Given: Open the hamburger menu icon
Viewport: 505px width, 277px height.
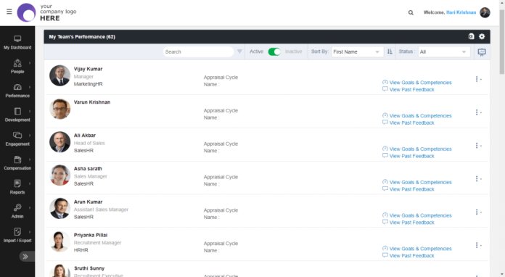Looking at the screenshot, I should pyautogui.click(x=9, y=12).
